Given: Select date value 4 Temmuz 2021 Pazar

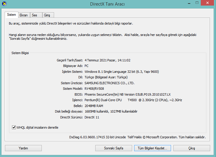Looking at the screenshot, I should (x=101, y=60).
